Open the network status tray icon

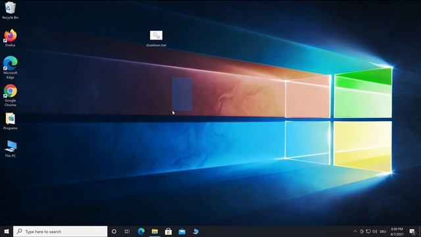coord(368,231)
